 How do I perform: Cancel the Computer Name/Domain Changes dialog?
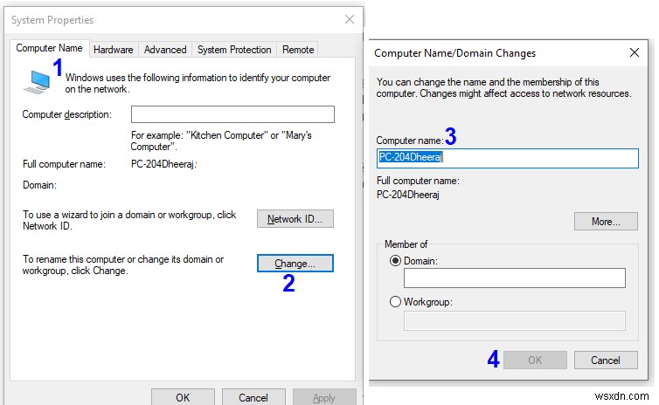pyautogui.click(x=606, y=360)
